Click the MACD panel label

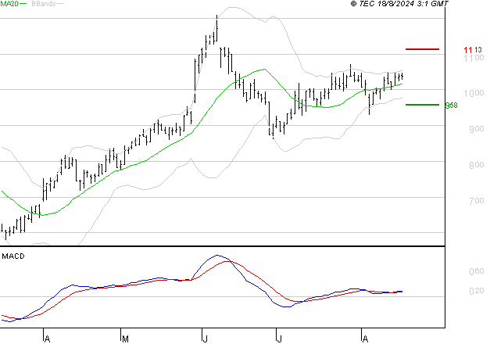click(x=13, y=256)
